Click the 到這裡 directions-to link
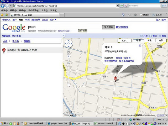The width and height of the screenshot is (168, 126). (x=119, y=58)
